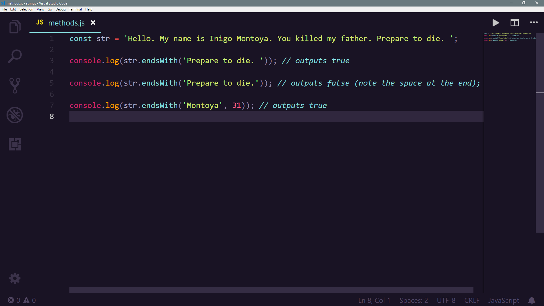Viewport: 544px width, 306px height.
Task: Open the editor More Actions menu
Action: pos(534,23)
